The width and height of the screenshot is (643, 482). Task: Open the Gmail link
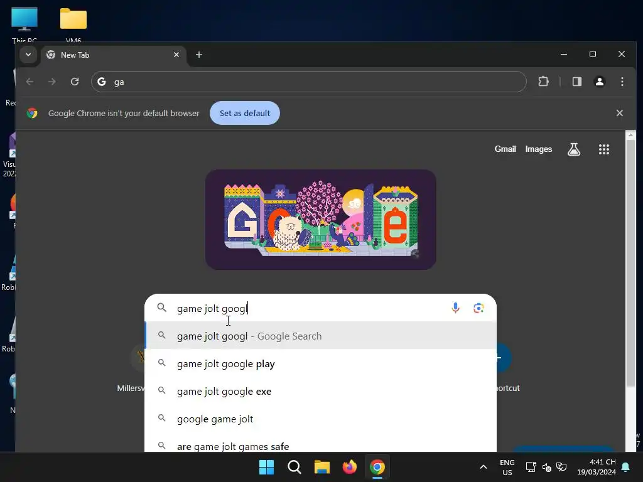[505, 149]
